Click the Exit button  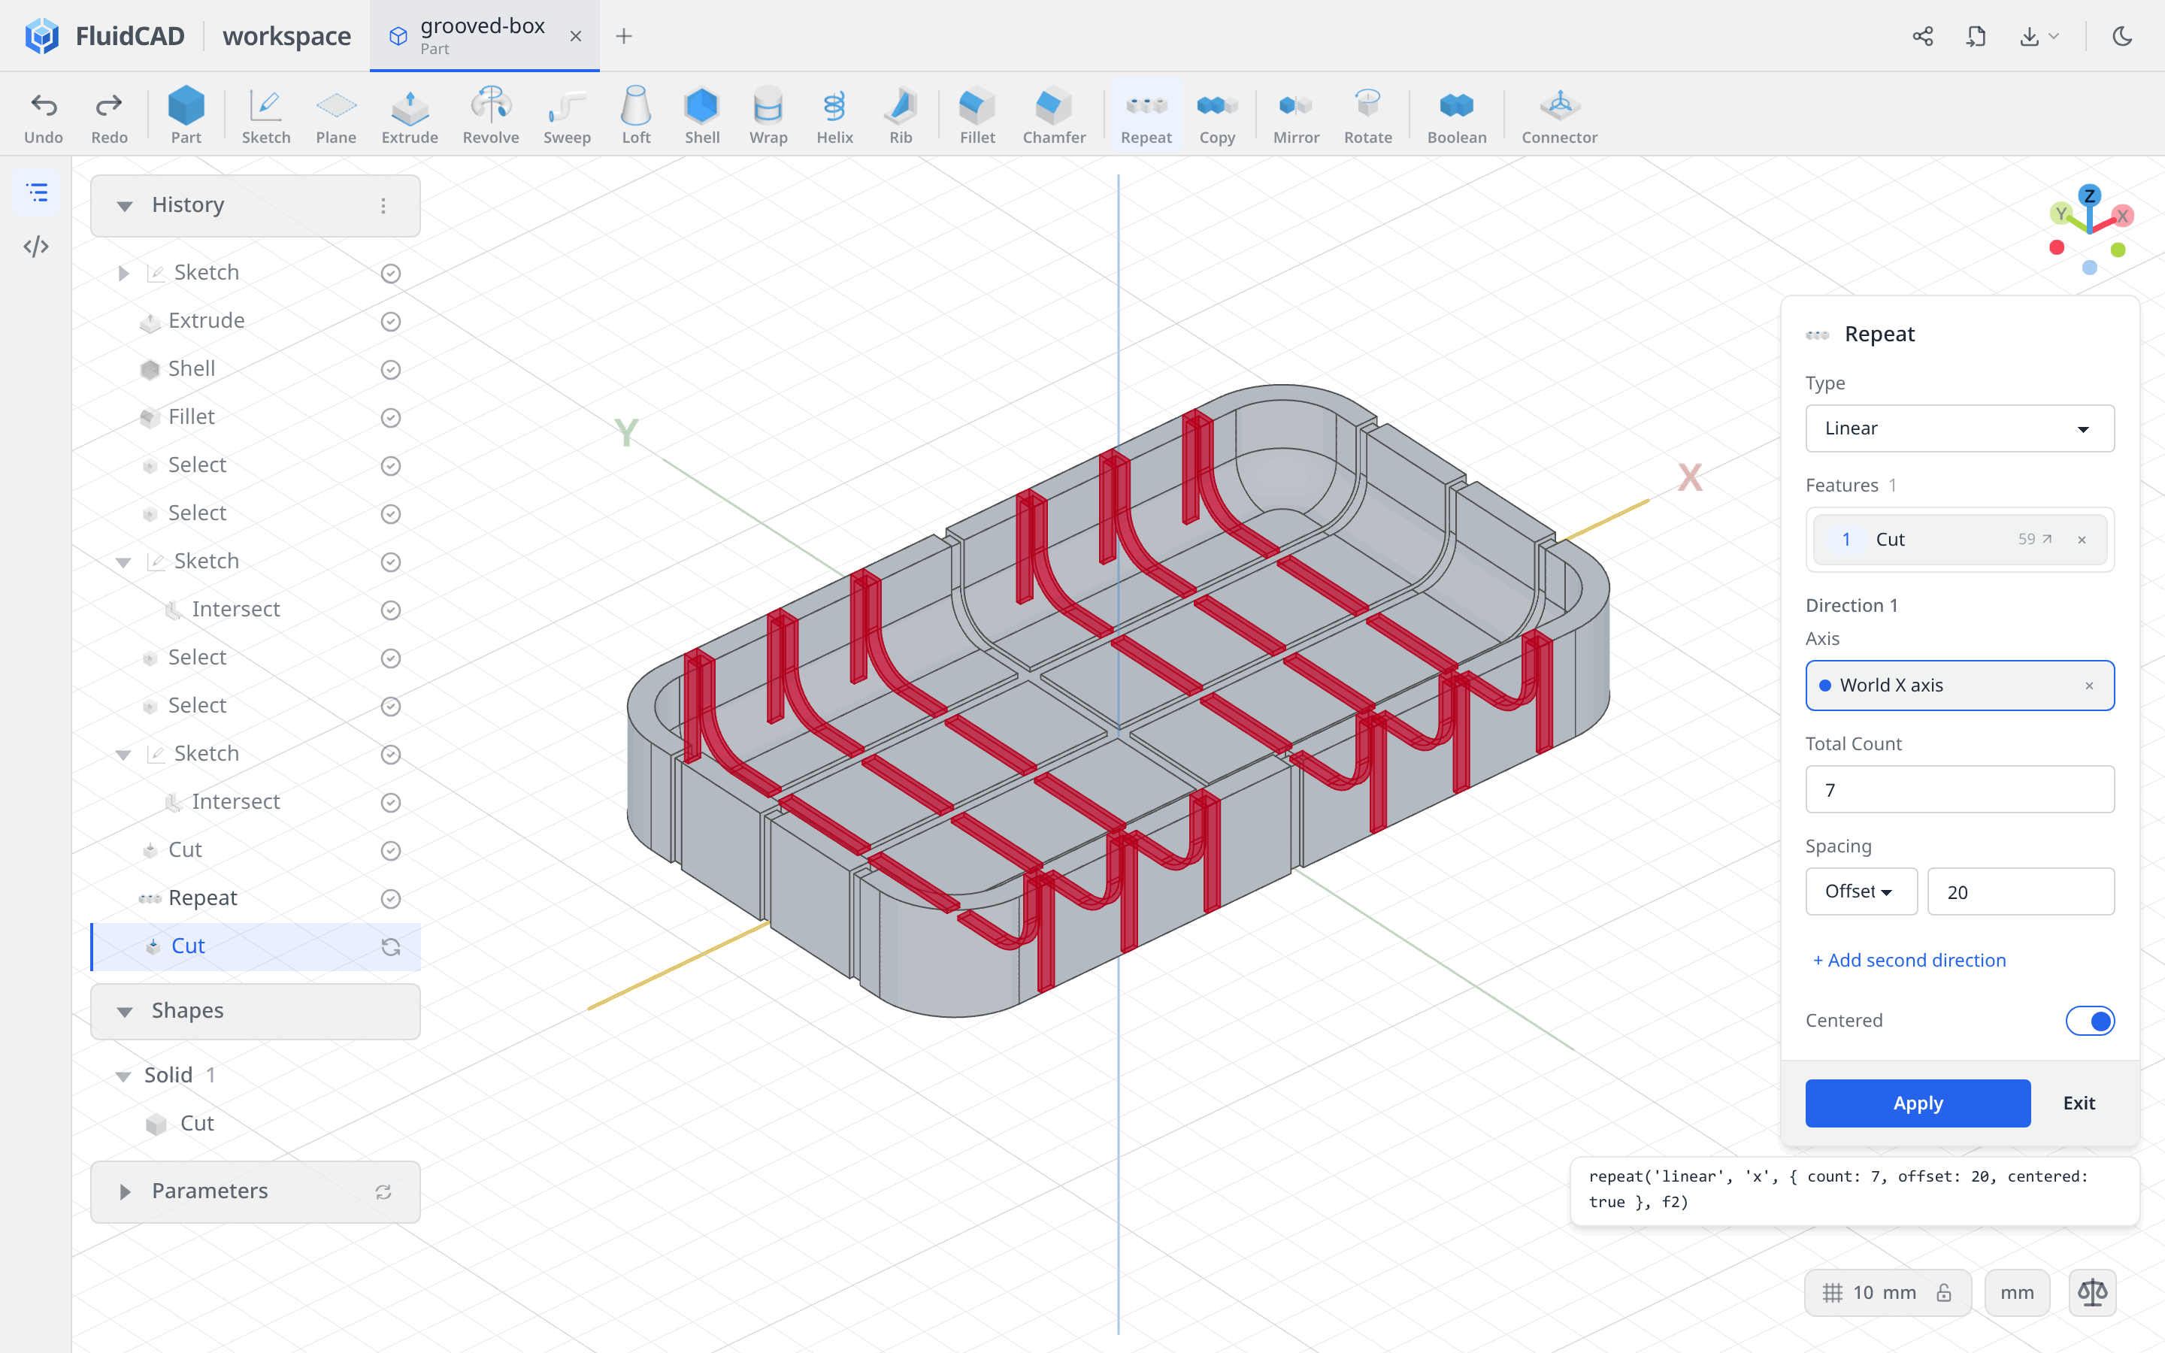2079,1103
